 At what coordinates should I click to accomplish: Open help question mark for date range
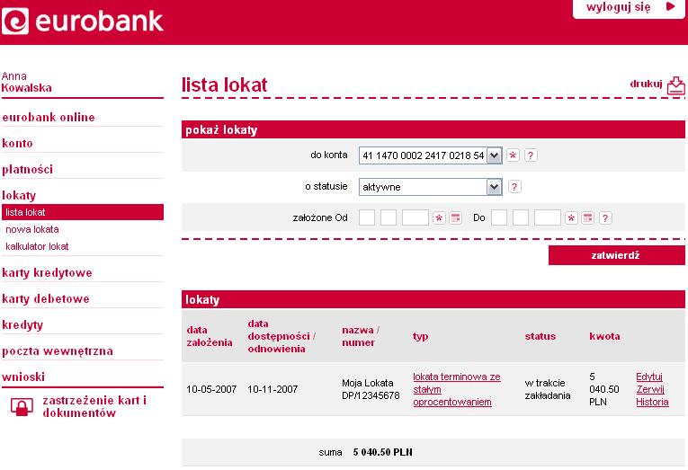[605, 217]
